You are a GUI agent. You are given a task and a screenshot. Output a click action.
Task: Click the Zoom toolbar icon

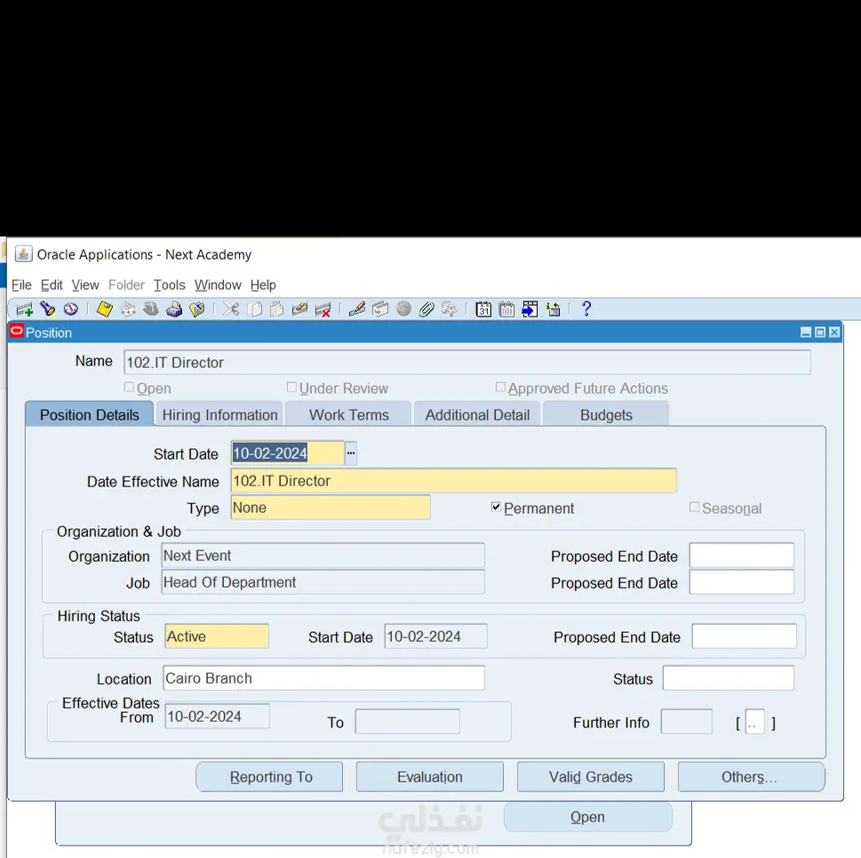pos(380,309)
